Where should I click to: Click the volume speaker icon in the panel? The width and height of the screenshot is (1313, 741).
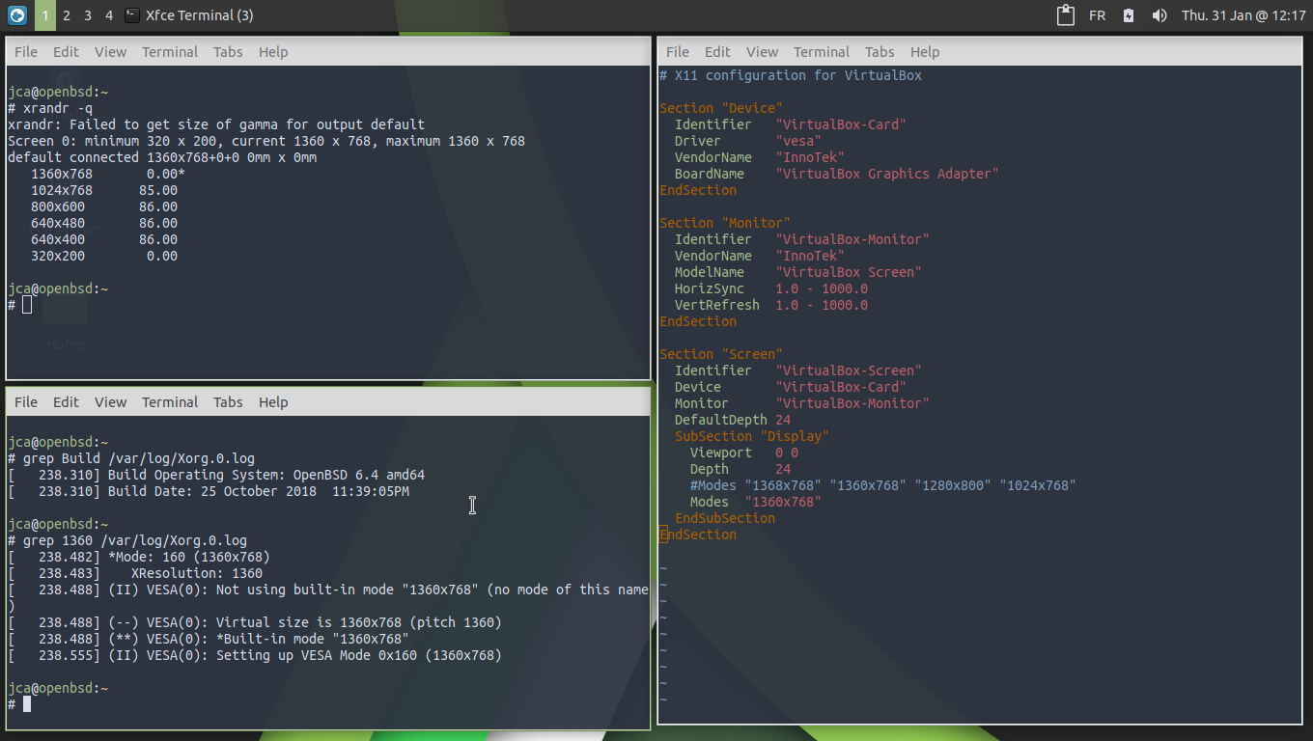(1159, 15)
